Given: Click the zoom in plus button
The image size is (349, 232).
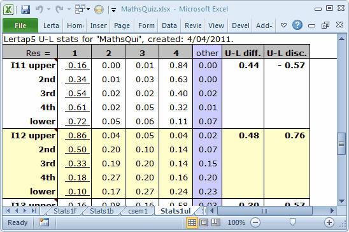Looking at the screenshot, I should [329, 222].
